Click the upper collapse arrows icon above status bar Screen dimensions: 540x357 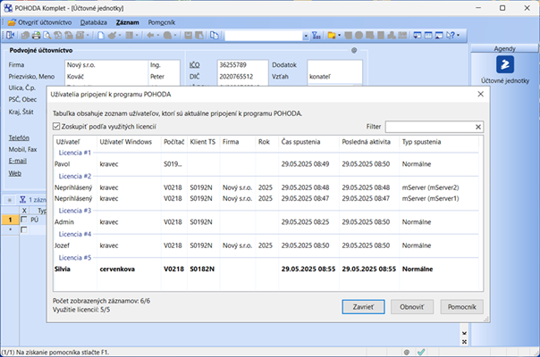point(464,333)
